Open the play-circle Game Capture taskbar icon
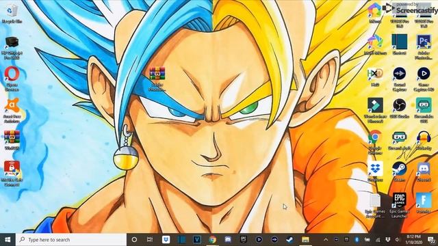 coord(259,240)
